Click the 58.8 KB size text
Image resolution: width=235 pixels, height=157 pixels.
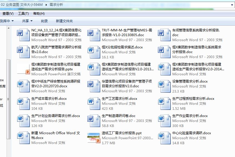[108, 126]
